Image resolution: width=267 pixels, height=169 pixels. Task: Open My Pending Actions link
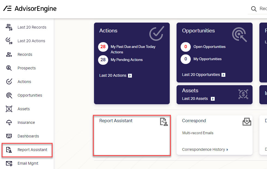tap(127, 60)
